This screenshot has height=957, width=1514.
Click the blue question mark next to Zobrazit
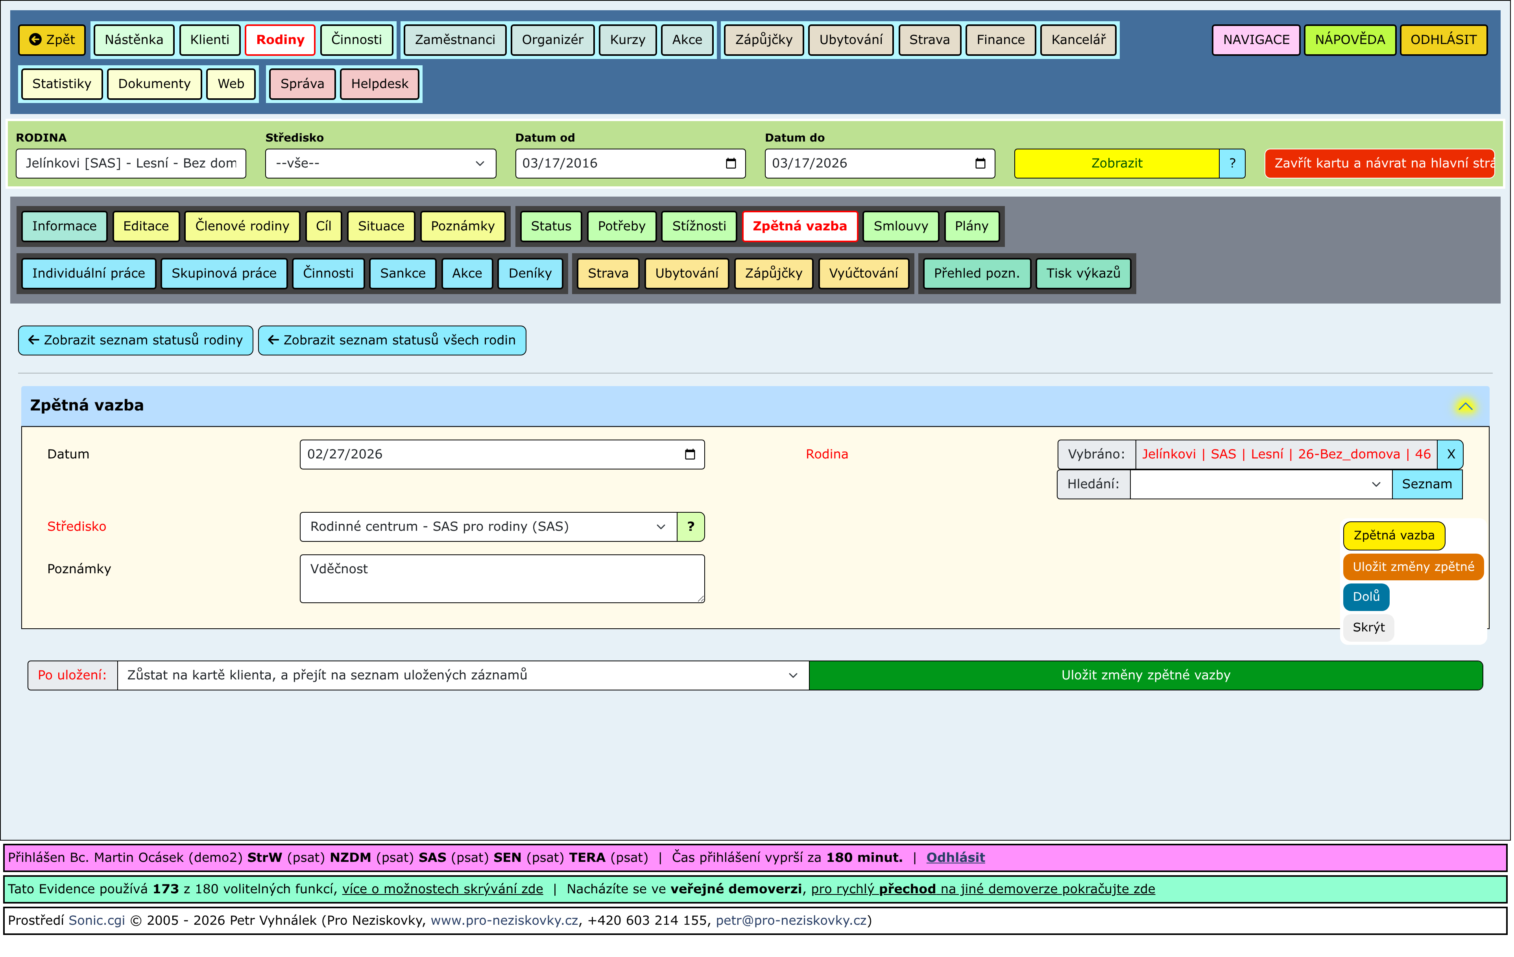[x=1232, y=164]
